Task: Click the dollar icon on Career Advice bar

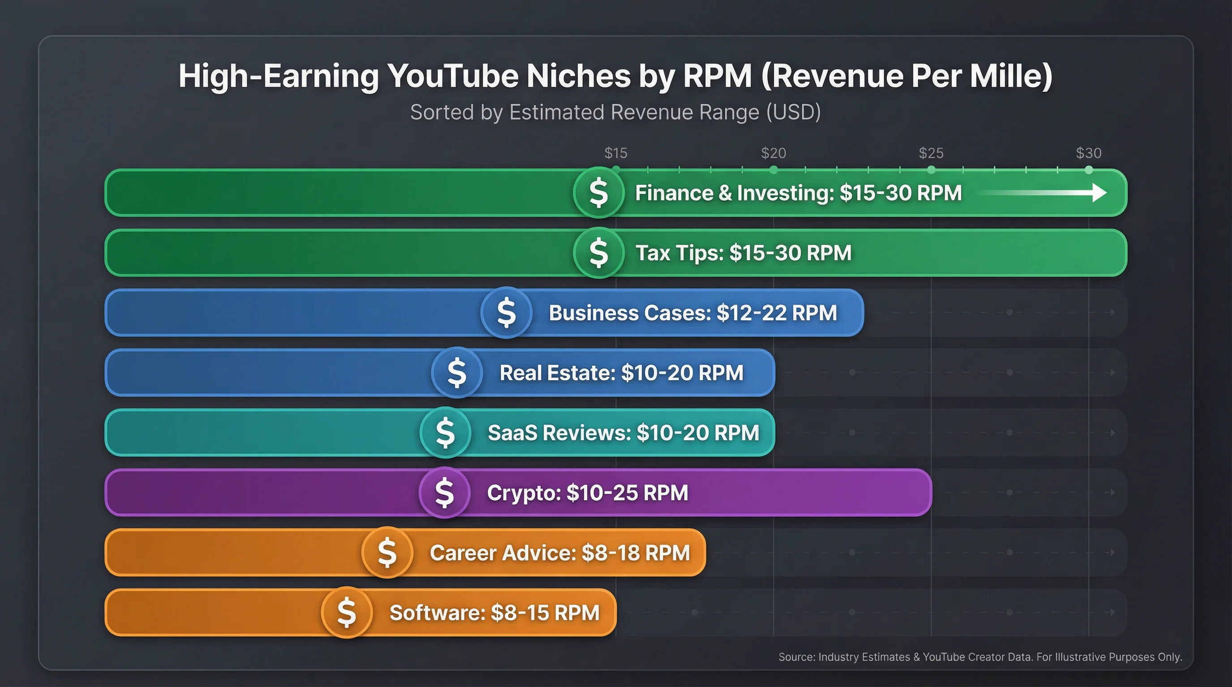Action: 386,552
